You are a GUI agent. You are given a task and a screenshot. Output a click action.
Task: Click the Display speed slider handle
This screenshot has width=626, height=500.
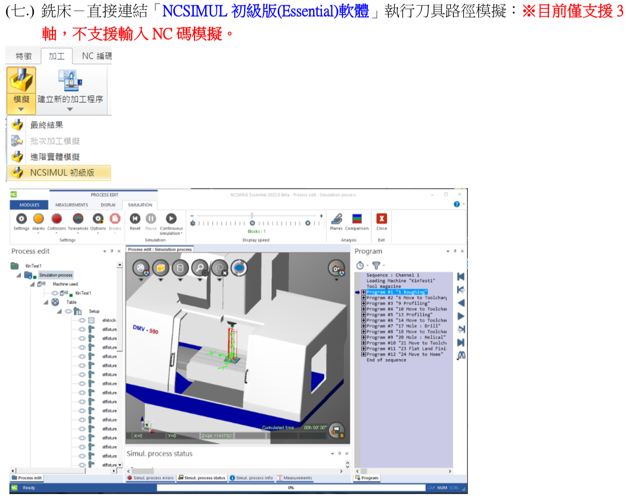pos(252,216)
